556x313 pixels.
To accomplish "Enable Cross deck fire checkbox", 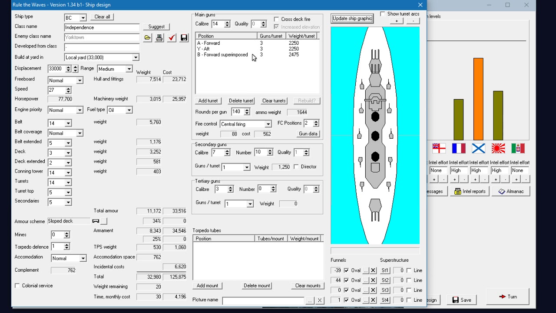I will [276, 19].
